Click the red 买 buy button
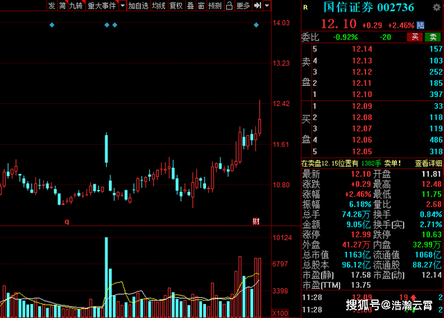 [x=415, y=37]
